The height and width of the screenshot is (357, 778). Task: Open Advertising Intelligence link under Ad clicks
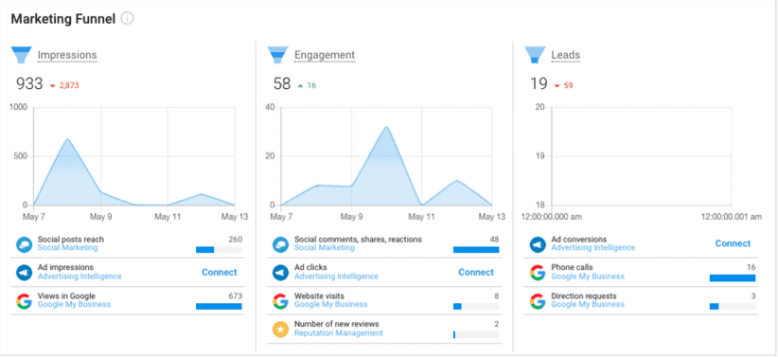[x=336, y=277]
